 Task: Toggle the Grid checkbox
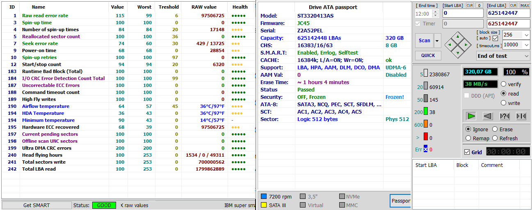tap(467, 152)
